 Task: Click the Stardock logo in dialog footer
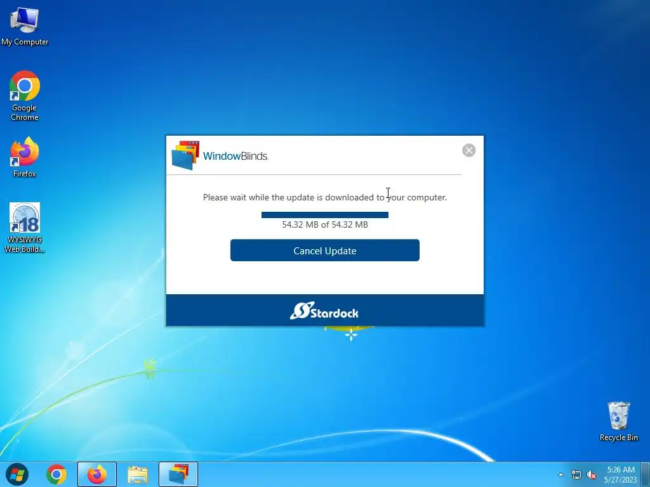tap(324, 311)
